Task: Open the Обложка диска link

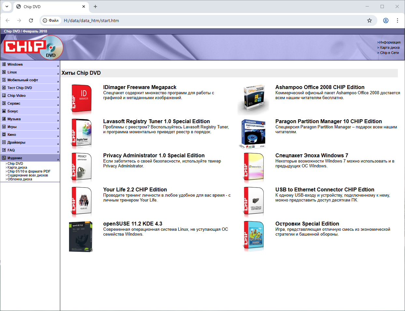Action: point(20,179)
